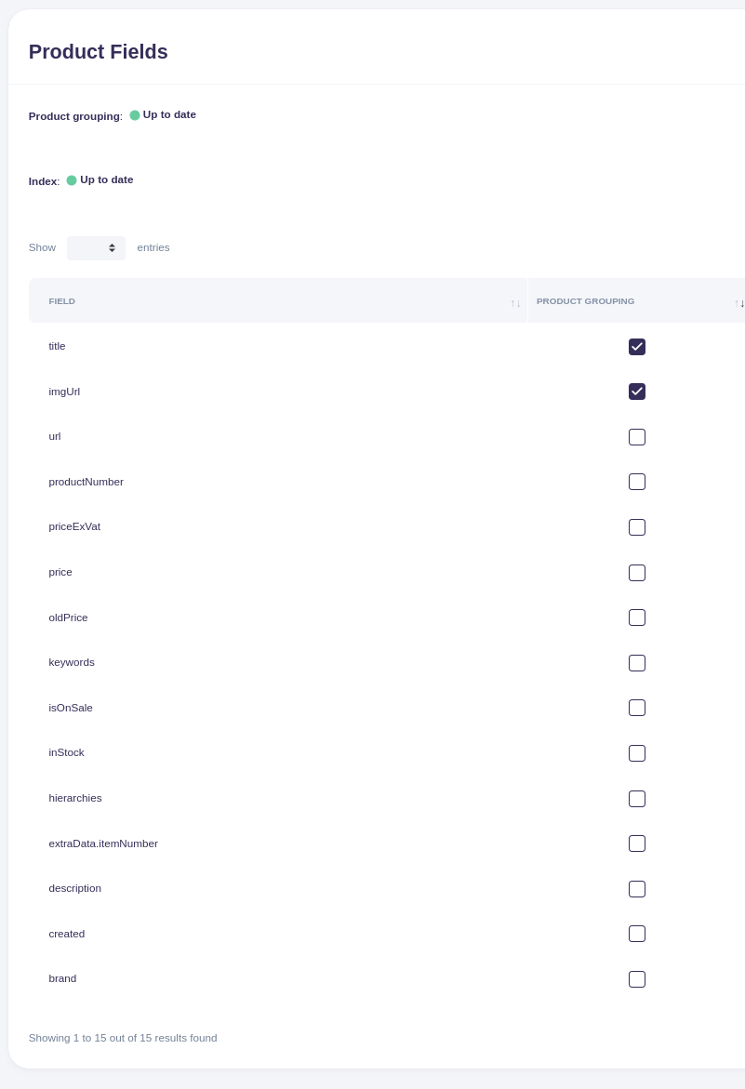The width and height of the screenshot is (745, 1089).
Task: Tick the priceExVat grouping checkbox
Action: pos(637,527)
